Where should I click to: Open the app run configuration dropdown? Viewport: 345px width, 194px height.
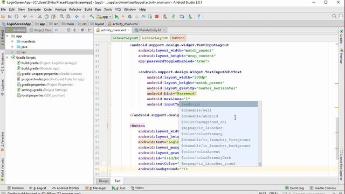105,17
